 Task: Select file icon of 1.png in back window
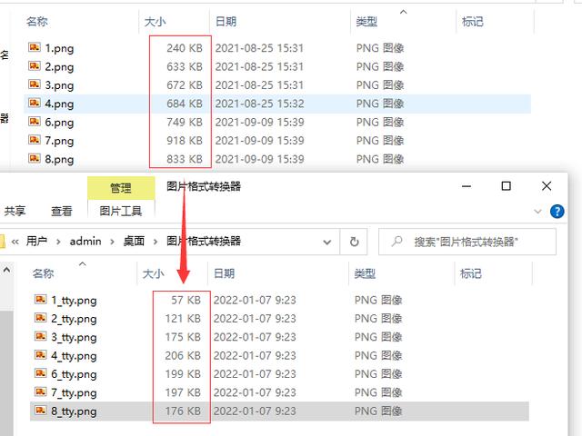[x=35, y=47]
